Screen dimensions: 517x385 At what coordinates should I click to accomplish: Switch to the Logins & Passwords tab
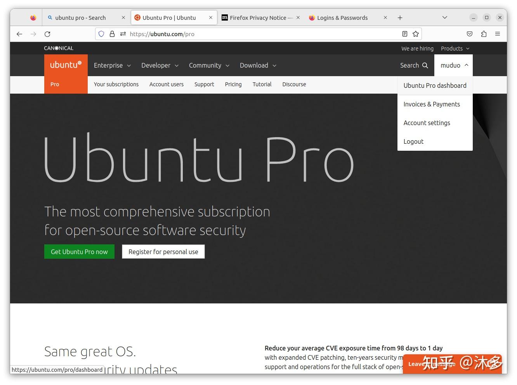343,17
